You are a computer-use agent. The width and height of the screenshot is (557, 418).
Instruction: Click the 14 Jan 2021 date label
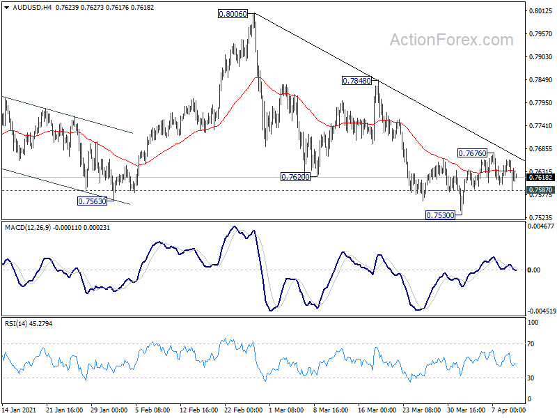click(x=19, y=410)
